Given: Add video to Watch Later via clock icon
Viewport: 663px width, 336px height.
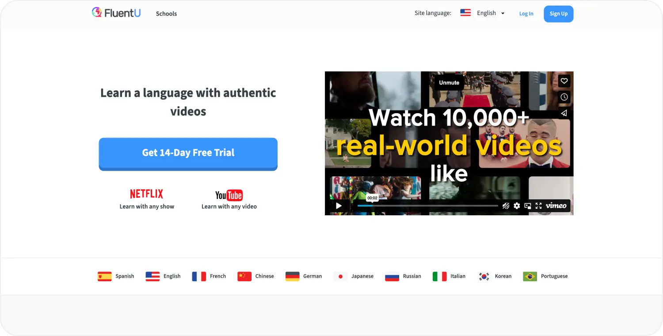Looking at the screenshot, I should [x=564, y=97].
